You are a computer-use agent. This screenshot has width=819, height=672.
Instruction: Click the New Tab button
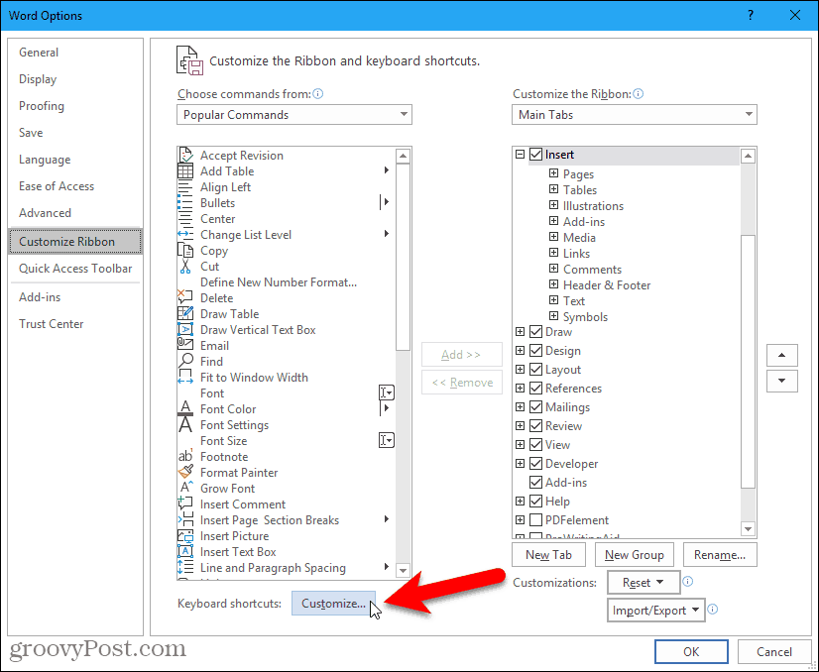click(548, 554)
